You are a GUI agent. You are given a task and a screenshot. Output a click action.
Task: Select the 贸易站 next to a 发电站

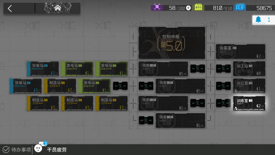tap(43, 69)
